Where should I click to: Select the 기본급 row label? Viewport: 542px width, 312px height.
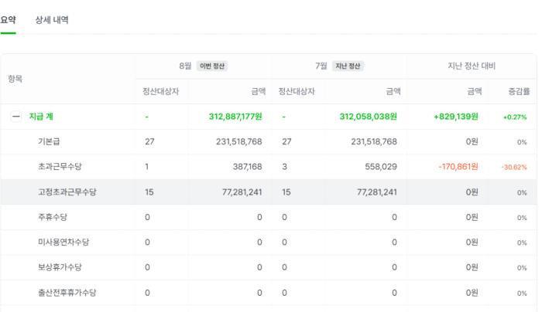pos(49,141)
